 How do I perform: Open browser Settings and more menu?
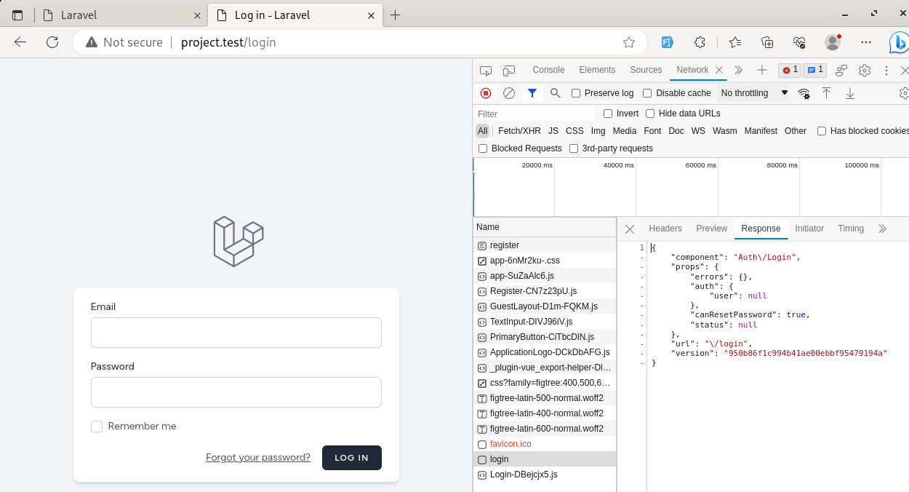865,42
